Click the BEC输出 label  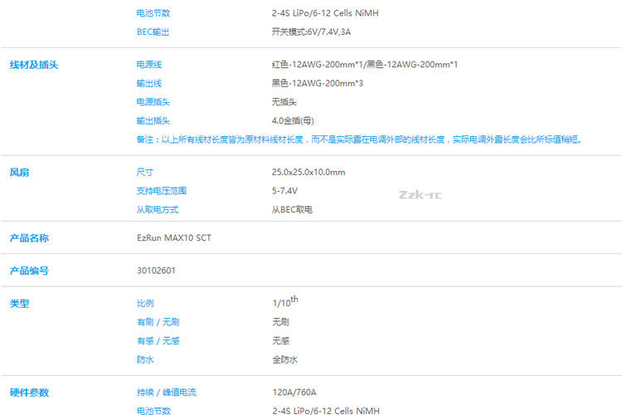click(153, 32)
